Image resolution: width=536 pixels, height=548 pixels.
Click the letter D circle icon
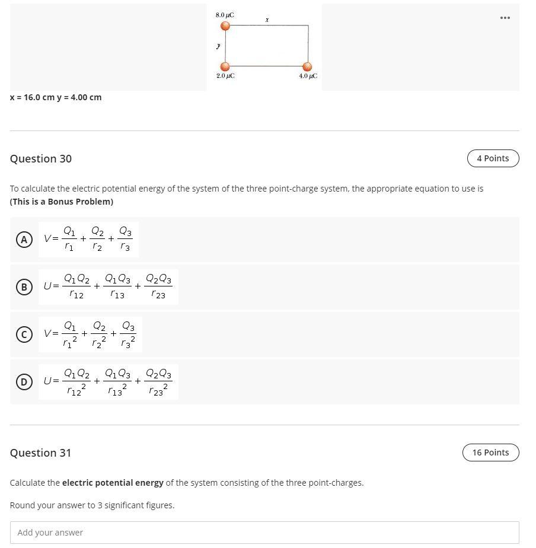coord(24,382)
